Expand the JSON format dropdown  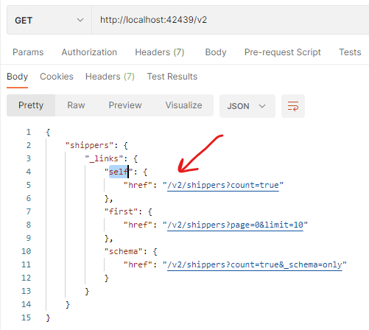pyautogui.click(x=247, y=106)
